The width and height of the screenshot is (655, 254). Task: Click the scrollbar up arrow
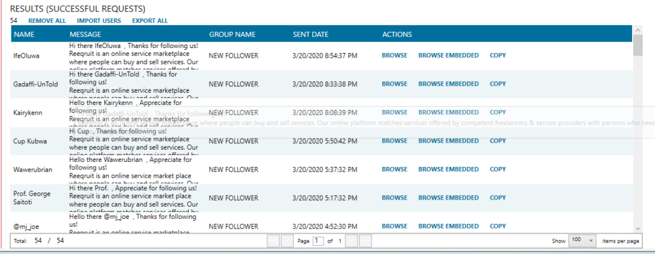click(x=638, y=29)
